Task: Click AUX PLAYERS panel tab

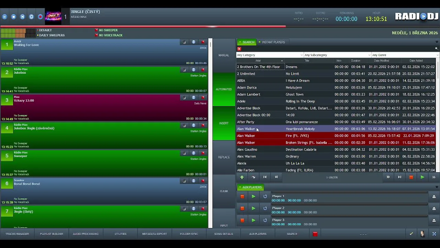Action: tap(250, 187)
